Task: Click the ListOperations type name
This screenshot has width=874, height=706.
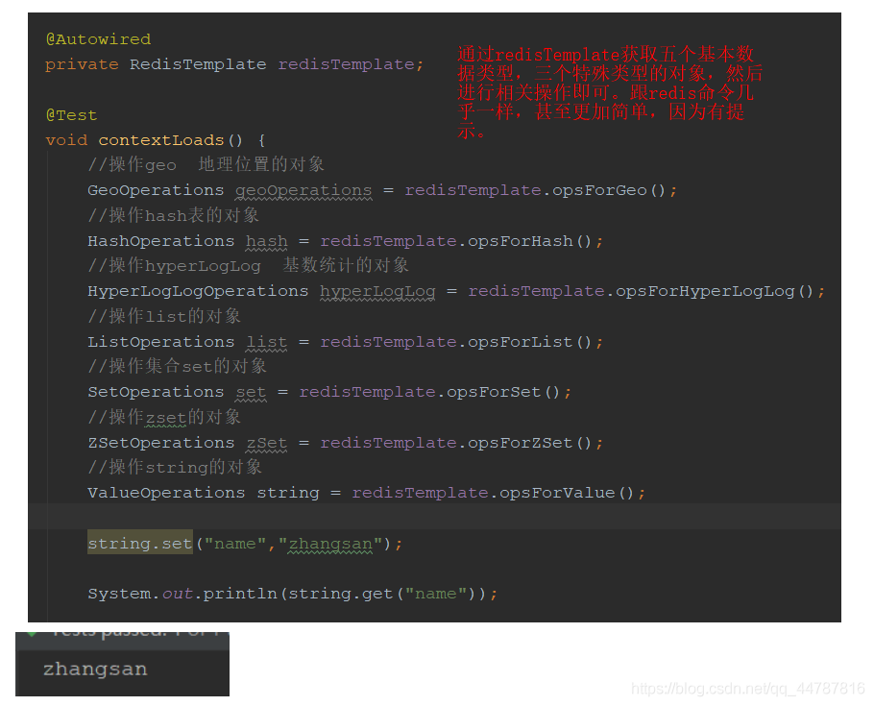Action: [x=161, y=342]
